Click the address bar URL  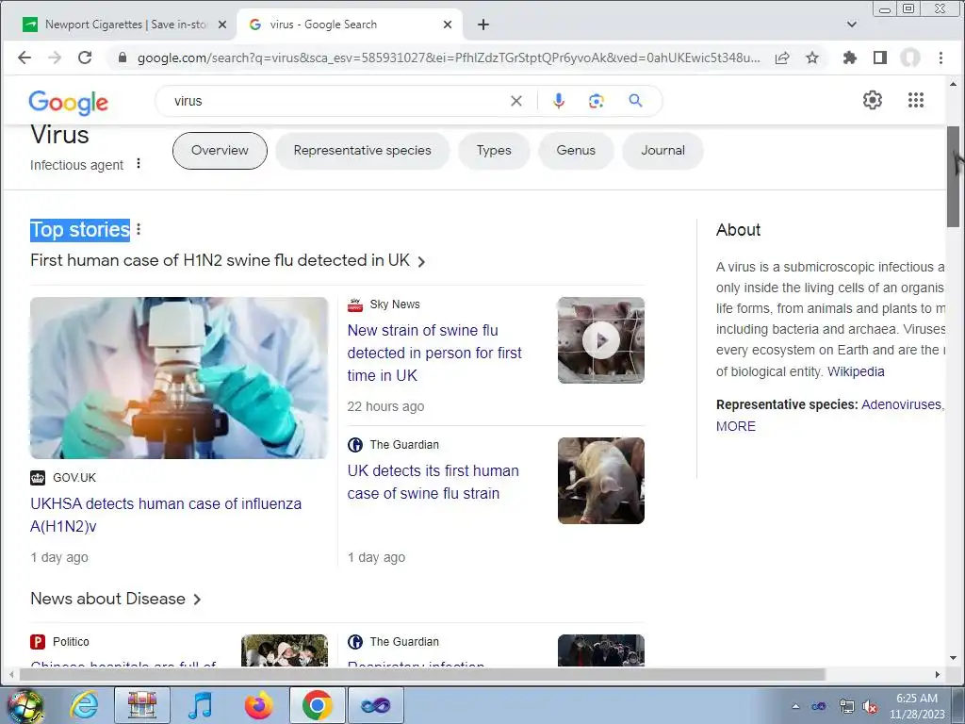click(x=448, y=58)
